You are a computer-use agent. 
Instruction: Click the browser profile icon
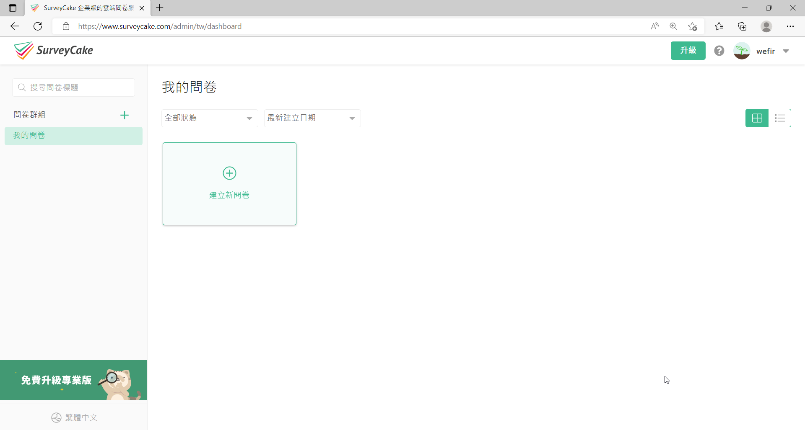(766, 26)
